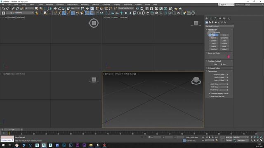This screenshot has height=148, width=264.
Task: Toggle the Angle Snap button
Action: point(101,9)
